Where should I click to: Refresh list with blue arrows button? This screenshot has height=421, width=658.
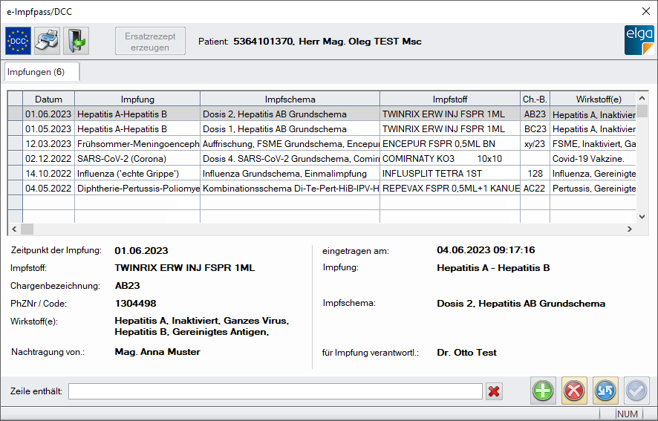[x=605, y=391]
